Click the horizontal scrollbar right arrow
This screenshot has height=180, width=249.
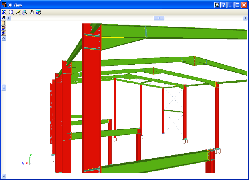pyautogui.click(x=245, y=18)
